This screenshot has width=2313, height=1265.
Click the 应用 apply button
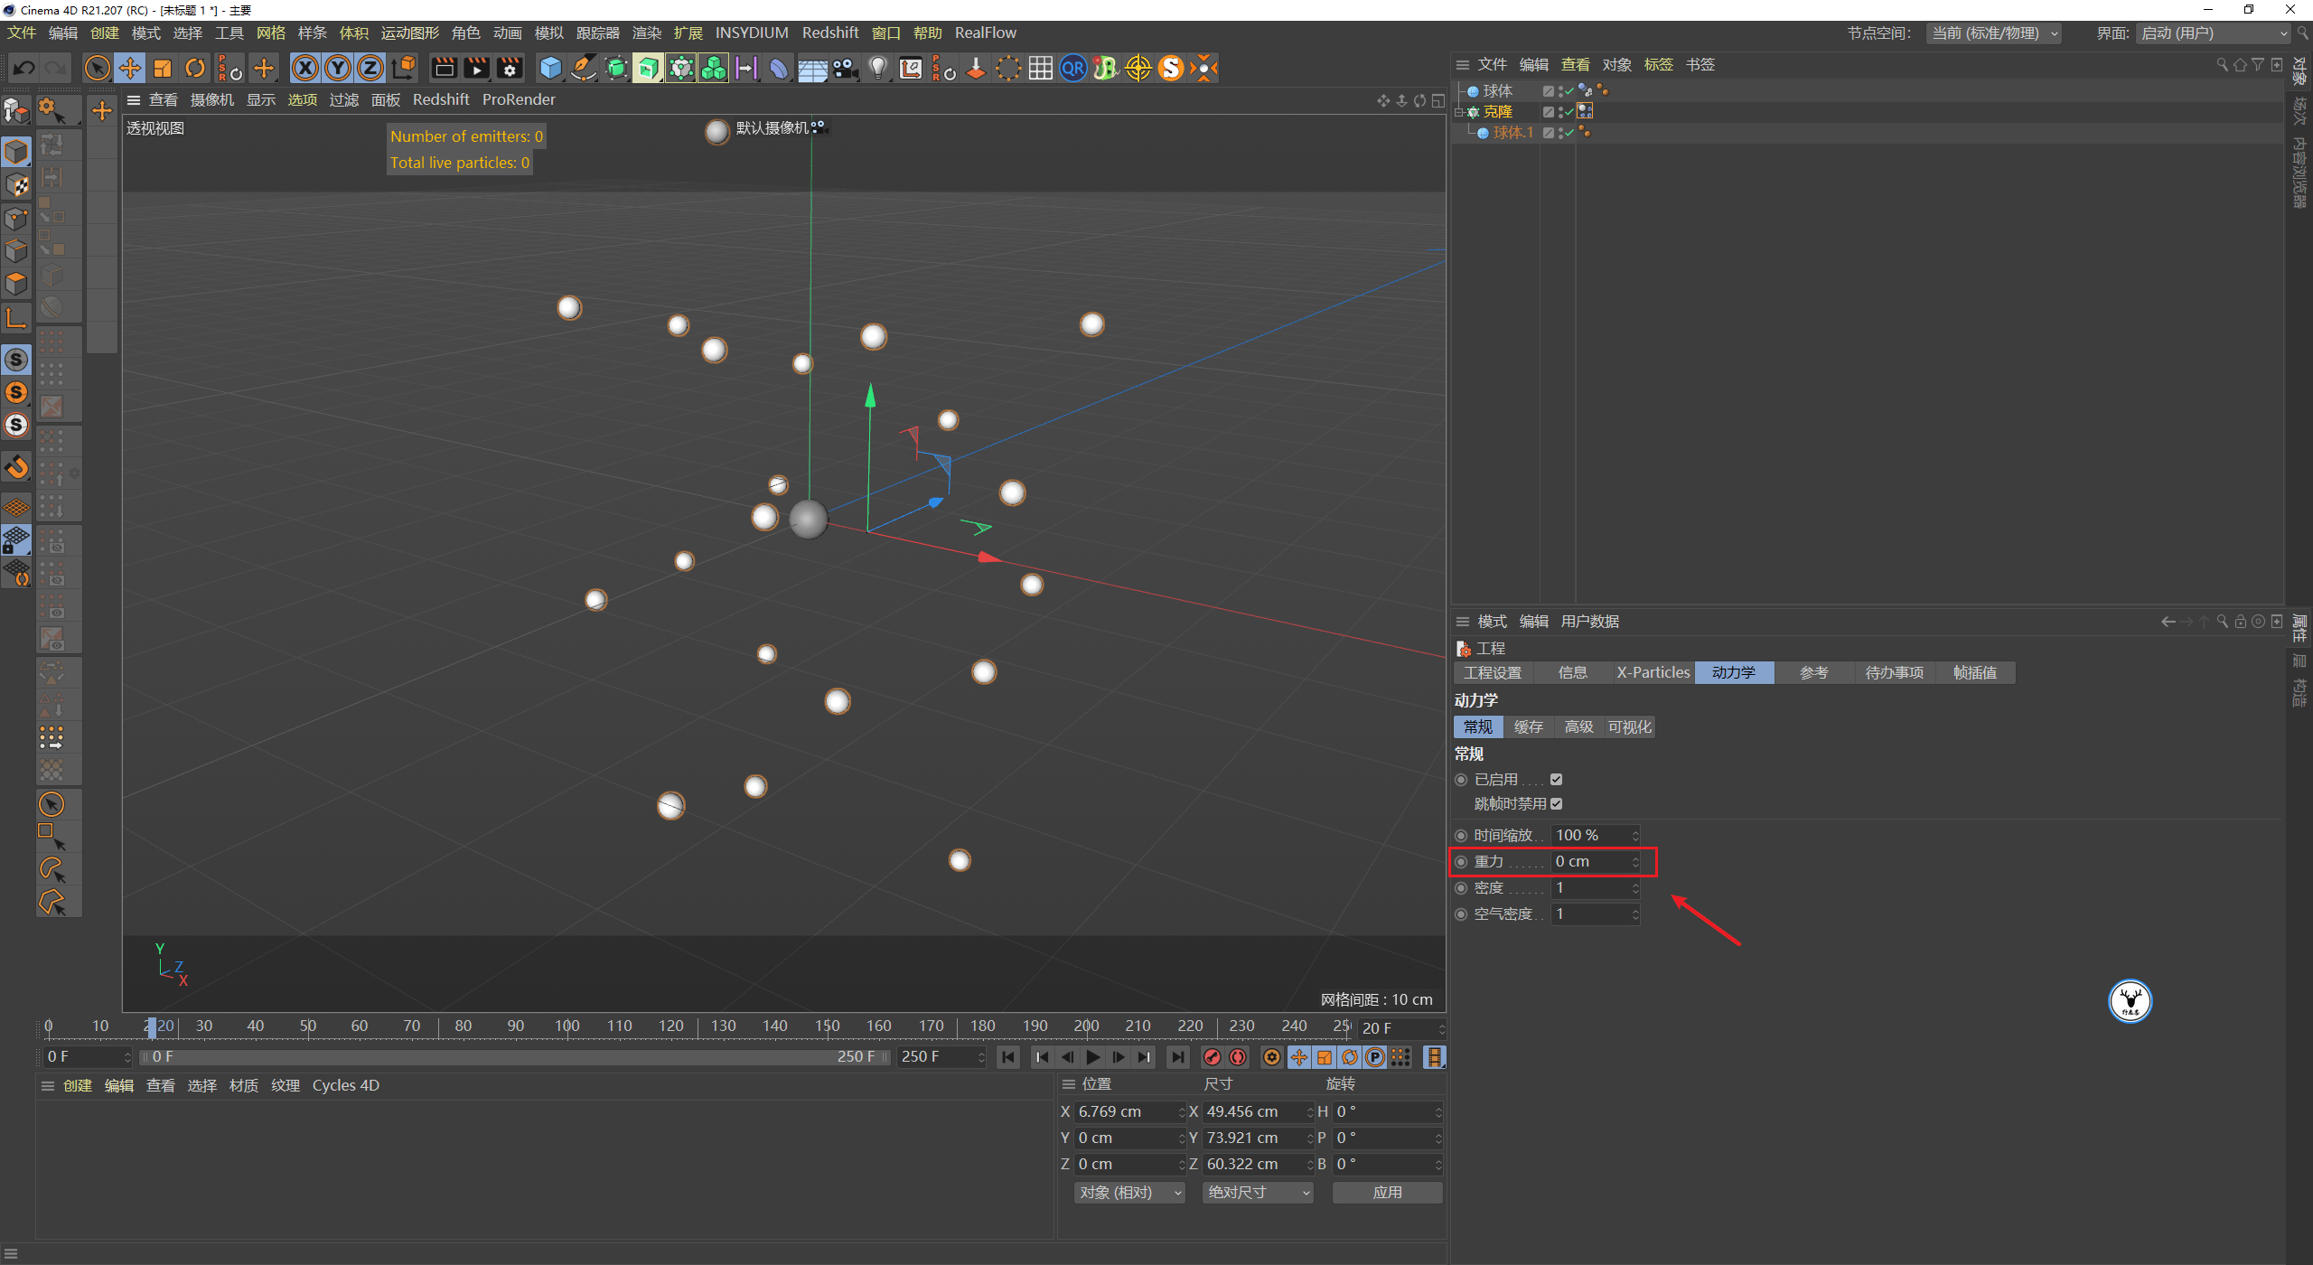[x=1387, y=1193]
